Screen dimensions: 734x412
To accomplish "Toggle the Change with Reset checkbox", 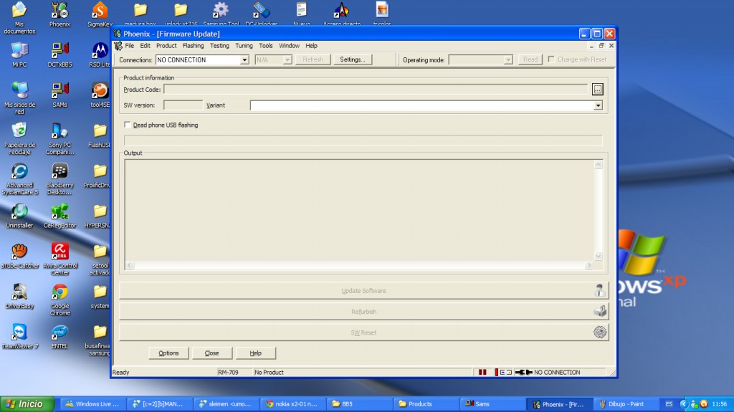I will [551, 59].
